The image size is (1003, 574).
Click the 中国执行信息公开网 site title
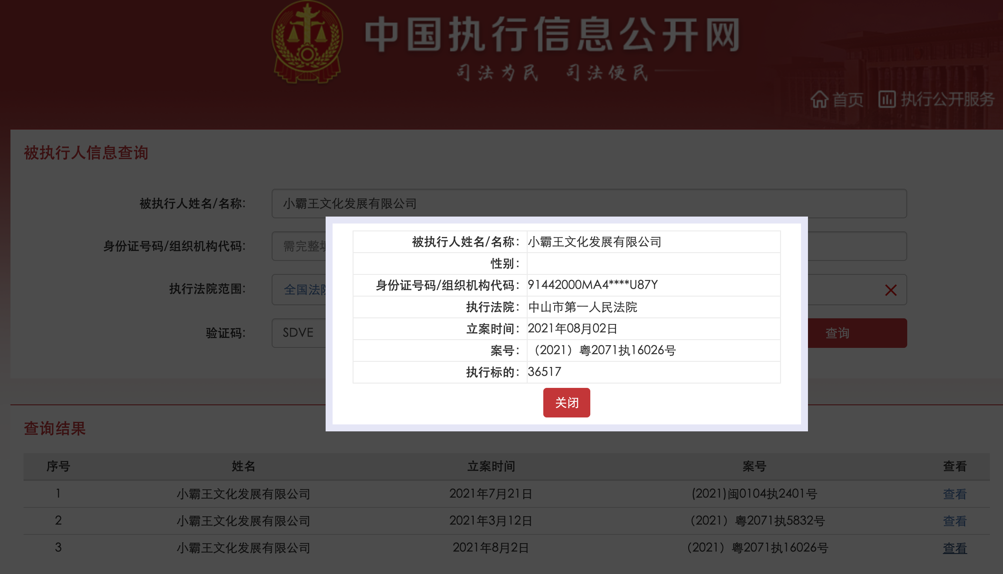point(552,35)
